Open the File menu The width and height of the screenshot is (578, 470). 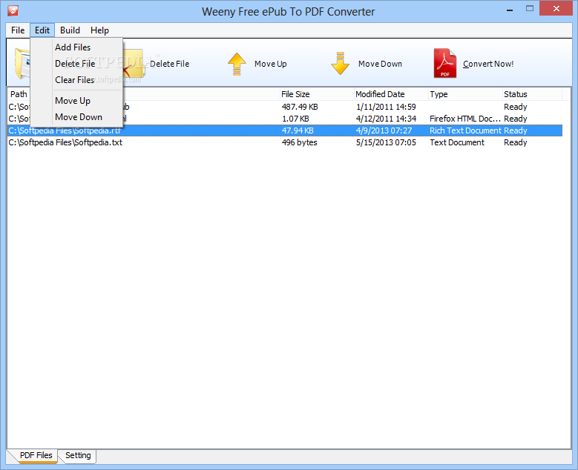pos(18,30)
